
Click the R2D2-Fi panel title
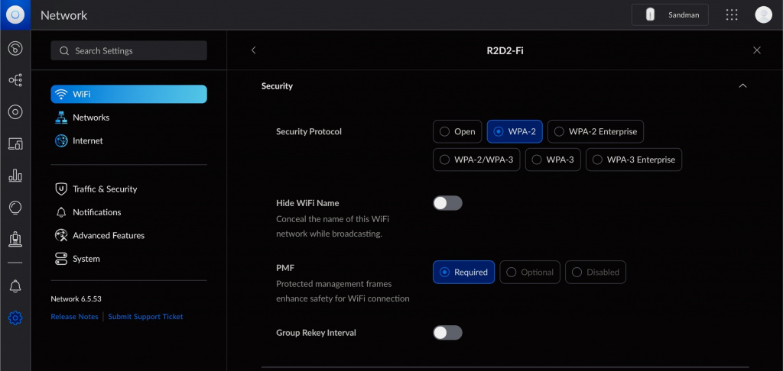point(505,50)
